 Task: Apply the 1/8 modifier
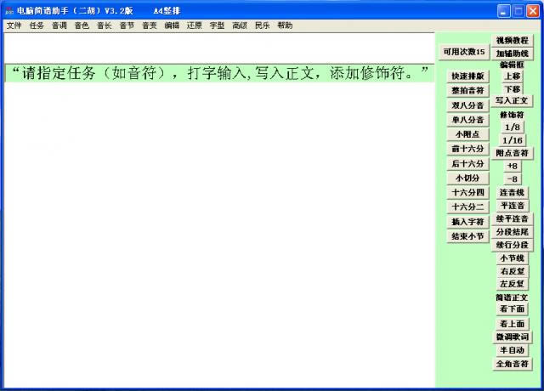(513, 127)
